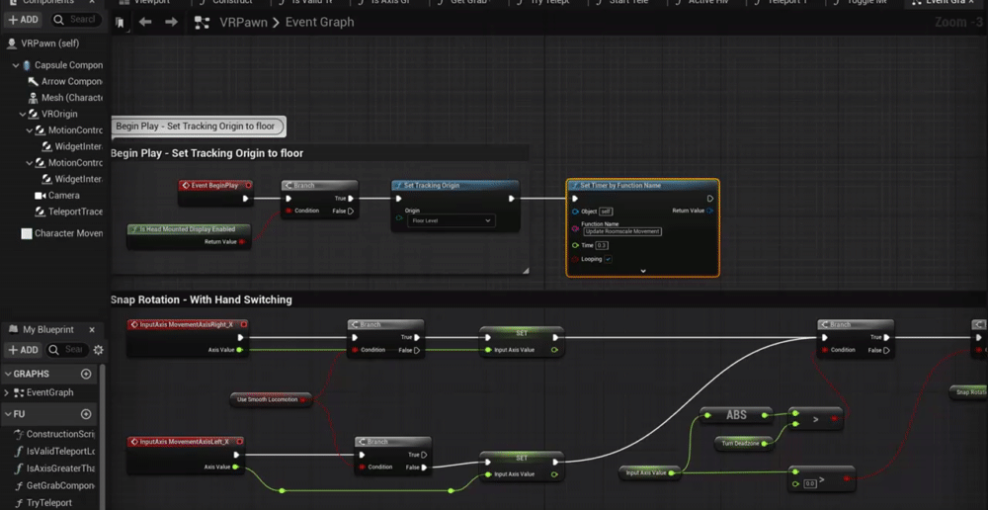Focus the Components search field

pyautogui.click(x=76, y=20)
